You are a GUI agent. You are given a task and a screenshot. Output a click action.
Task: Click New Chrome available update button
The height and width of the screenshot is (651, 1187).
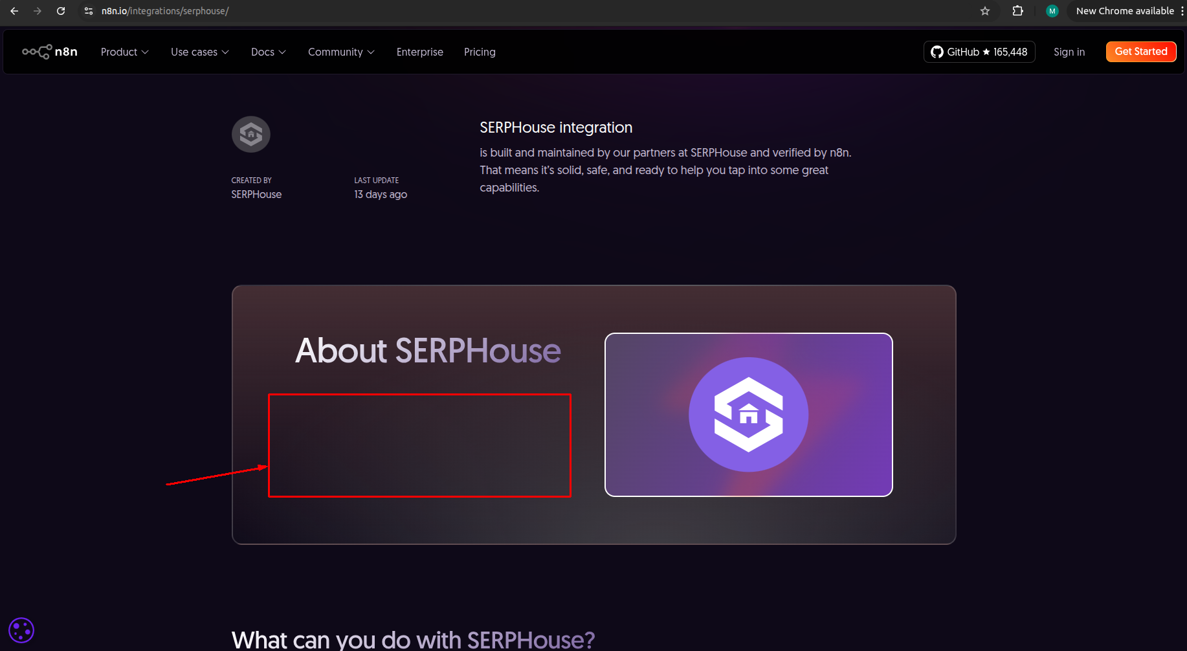click(1125, 11)
